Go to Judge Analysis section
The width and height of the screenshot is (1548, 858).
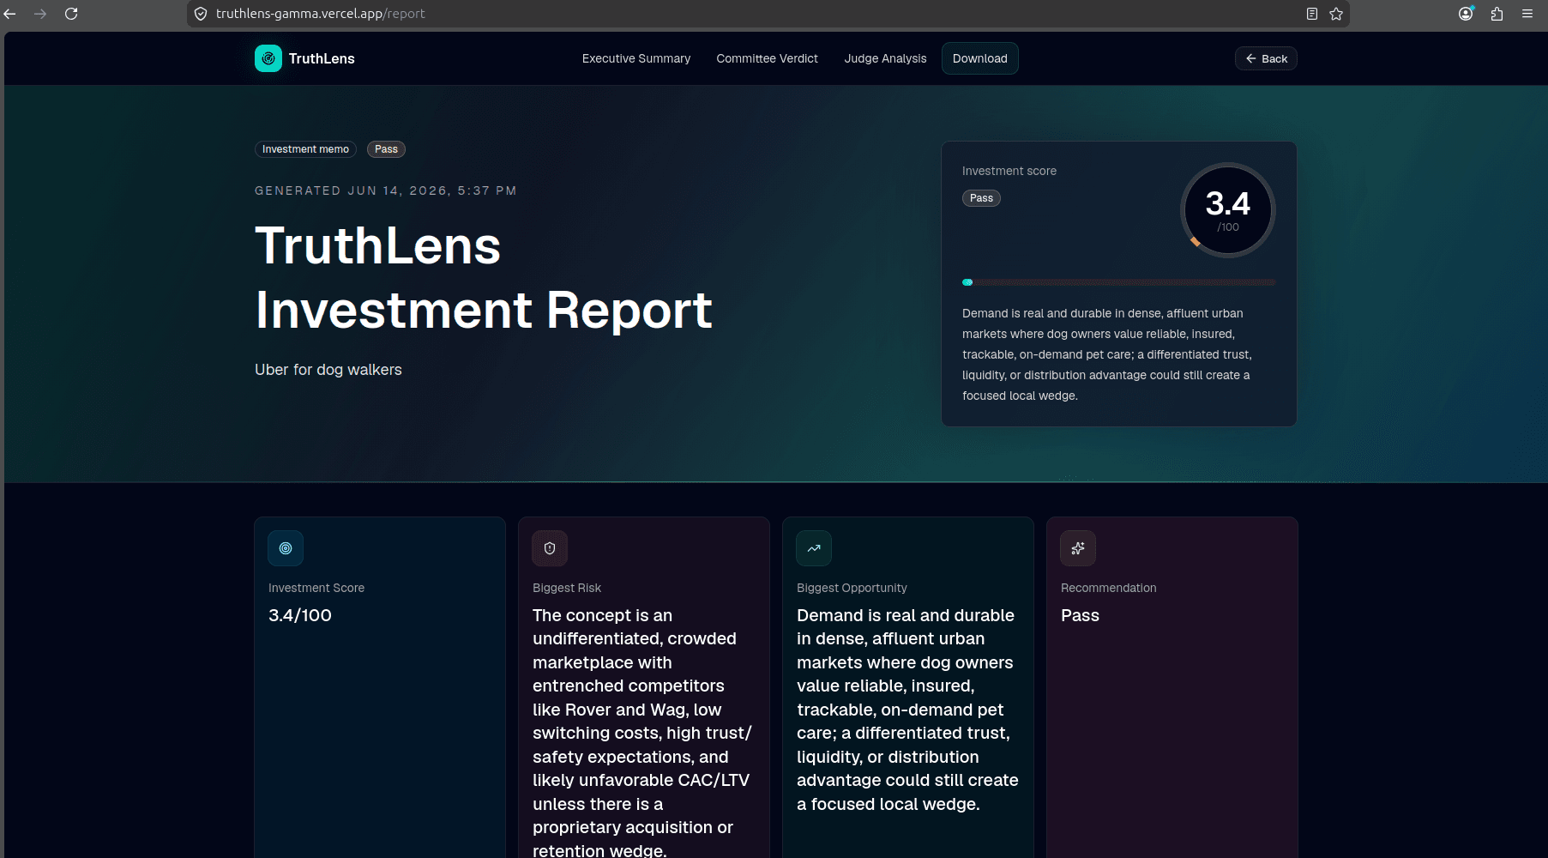pyautogui.click(x=885, y=58)
